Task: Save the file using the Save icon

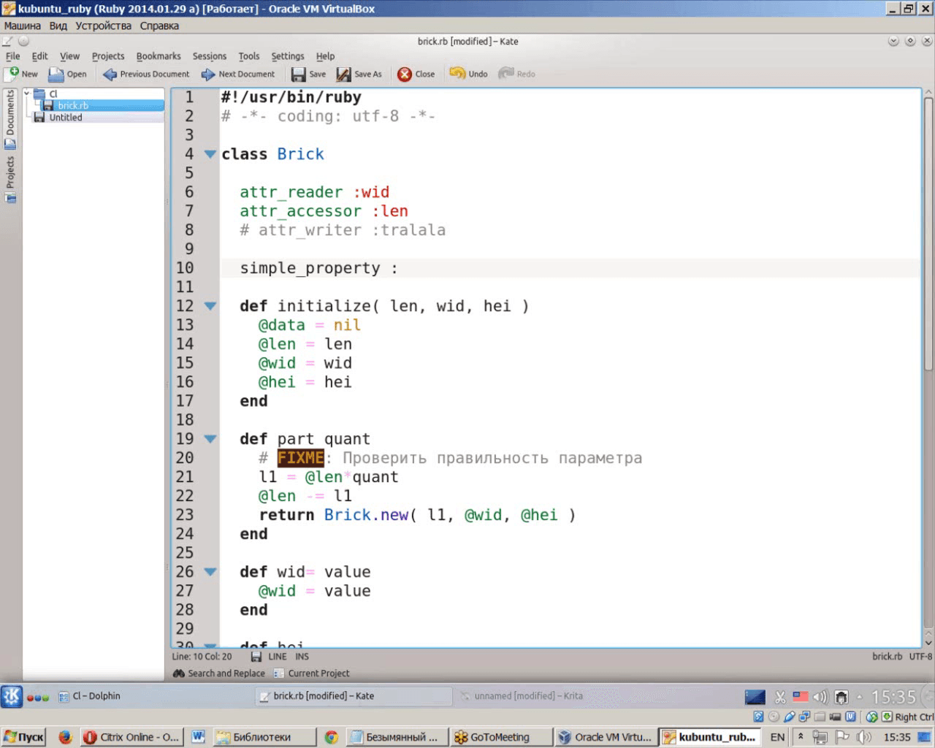Action: coord(298,74)
